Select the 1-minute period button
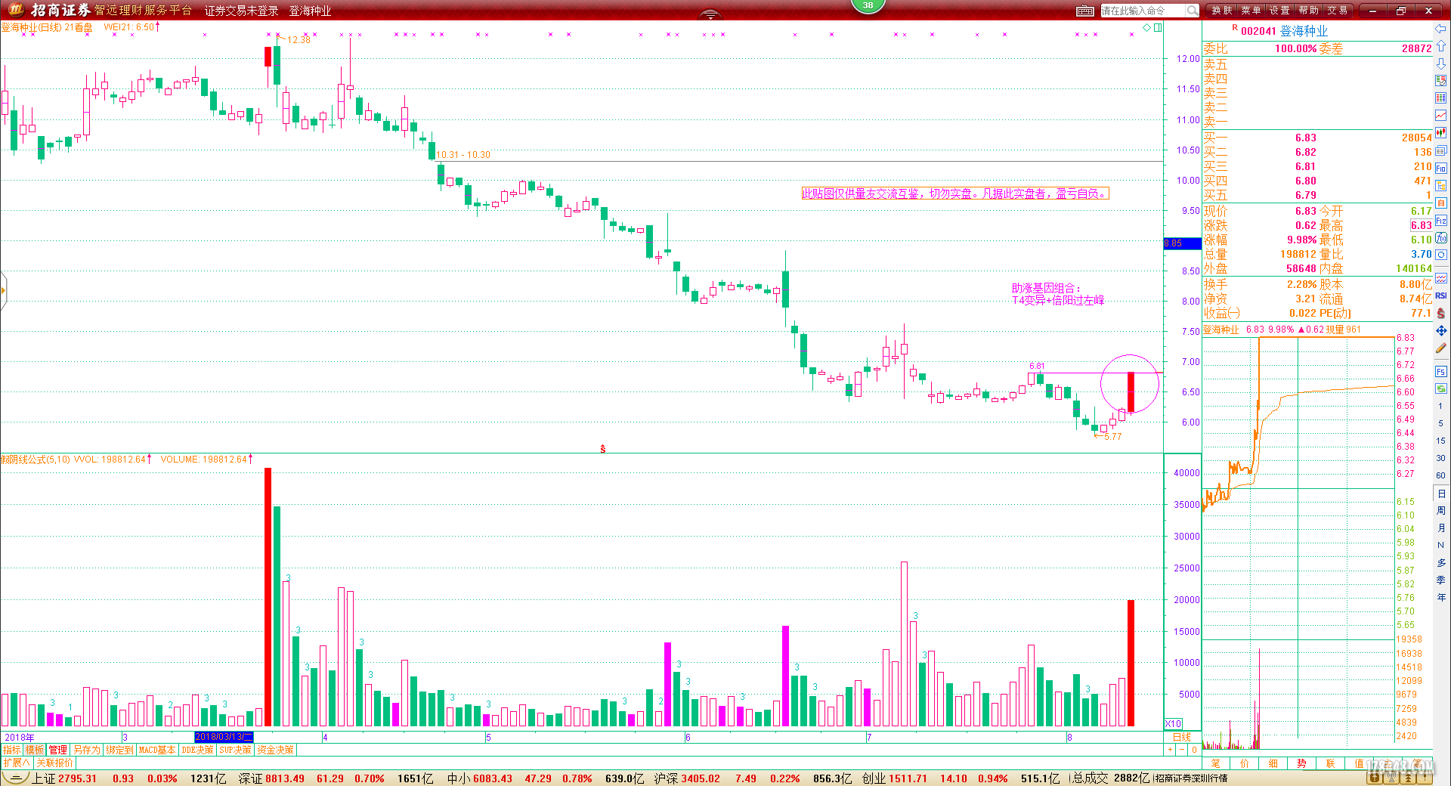This screenshot has width=1451, height=786. click(x=1440, y=406)
